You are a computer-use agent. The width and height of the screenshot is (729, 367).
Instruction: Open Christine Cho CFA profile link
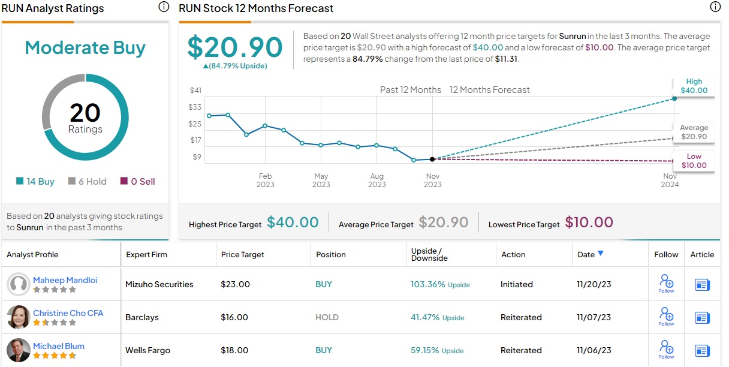tap(68, 313)
